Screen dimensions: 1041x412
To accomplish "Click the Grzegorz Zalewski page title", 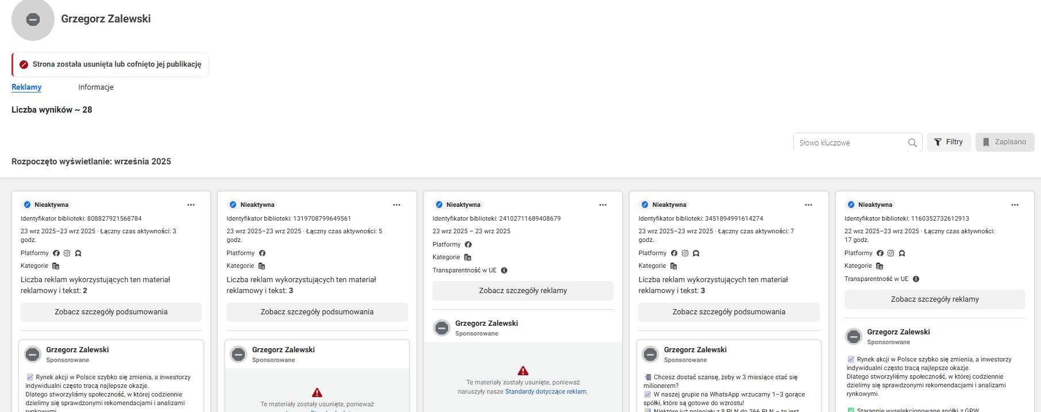I will pyautogui.click(x=106, y=19).
